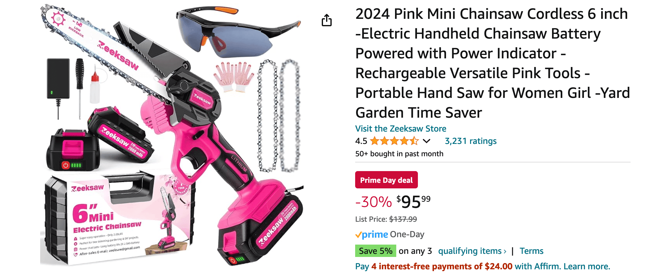Open the 3,231 ratings link
646x273 pixels.
click(470, 141)
